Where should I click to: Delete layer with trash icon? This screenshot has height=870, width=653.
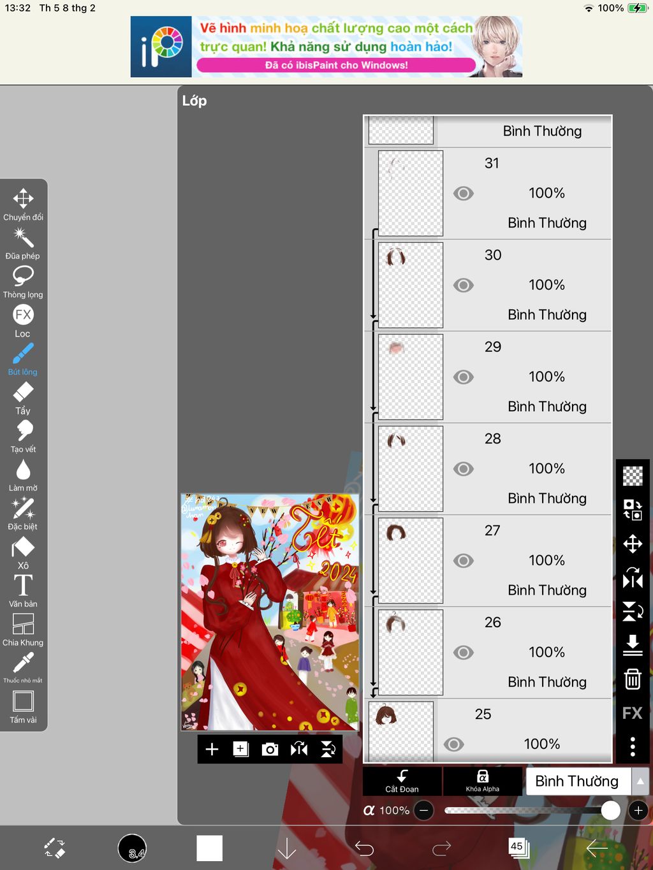pos(633,679)
